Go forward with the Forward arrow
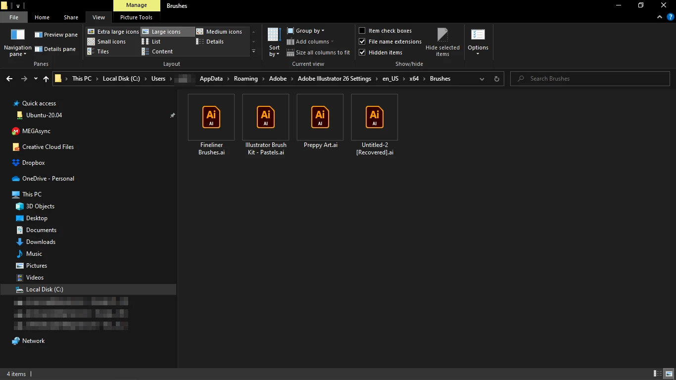Viewport: 676px width, 380px height. pos(24,79)
